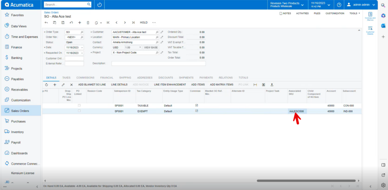
Task: Toggle PO Linked checkbox in the EXEMPT row
Action: pos(79,111)
